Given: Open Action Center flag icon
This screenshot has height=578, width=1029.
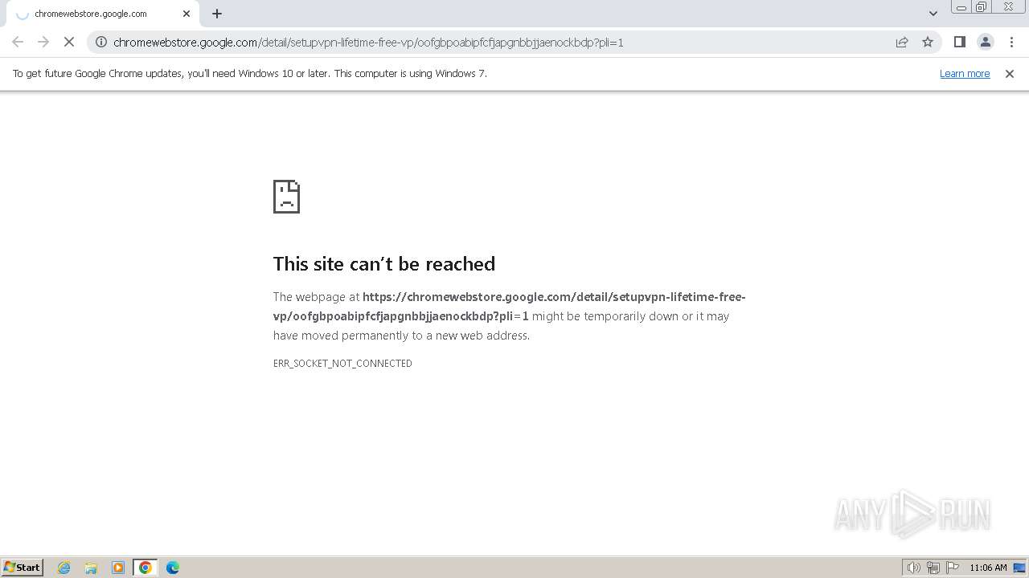Looking at the screenshot, I should pyautogui.click(x=953, y=568).
